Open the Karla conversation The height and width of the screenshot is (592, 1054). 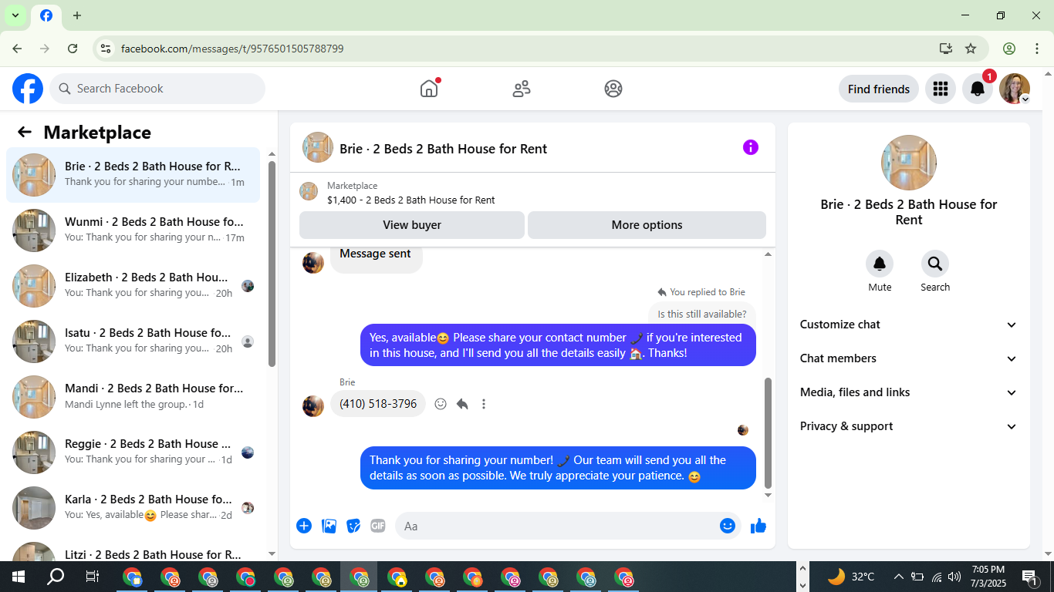click(133, 508)
